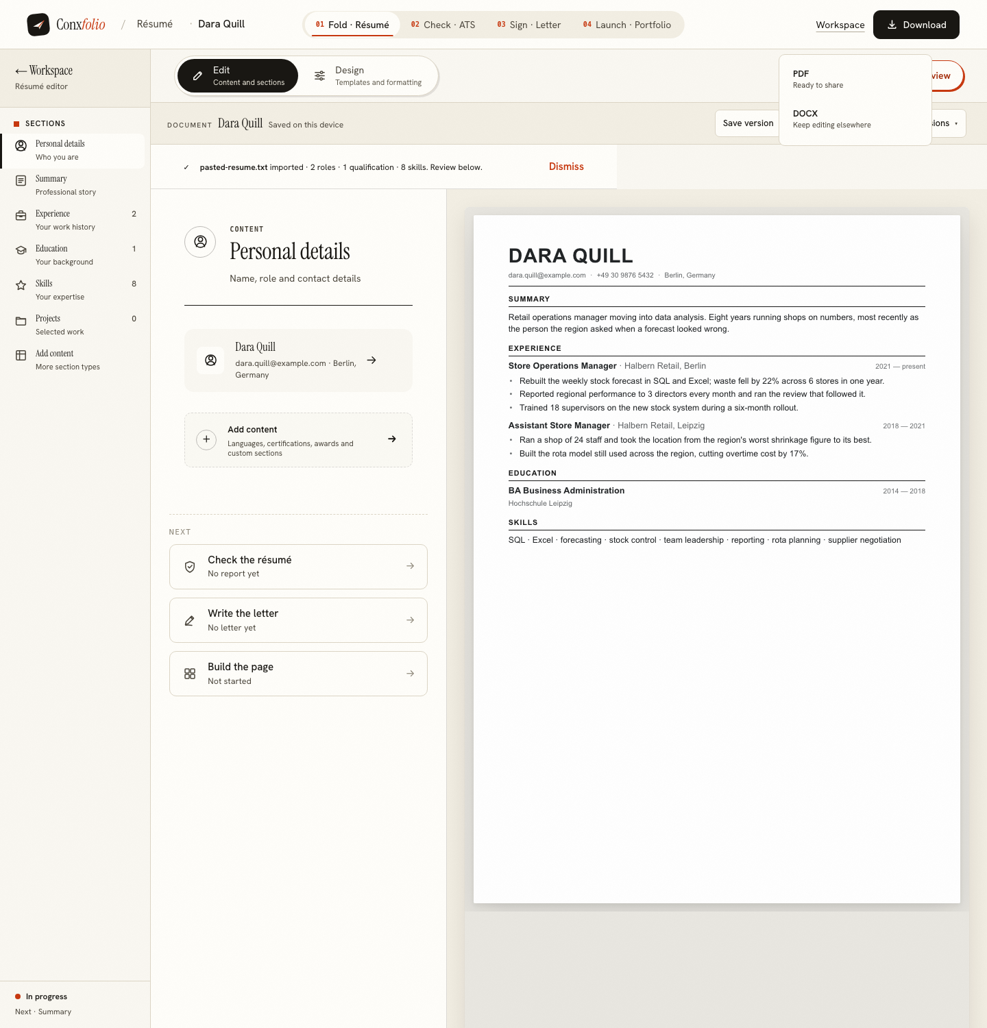Click the shield icon on Check the résumé
The image size is (987, 1028).
(x=190, y=567)
